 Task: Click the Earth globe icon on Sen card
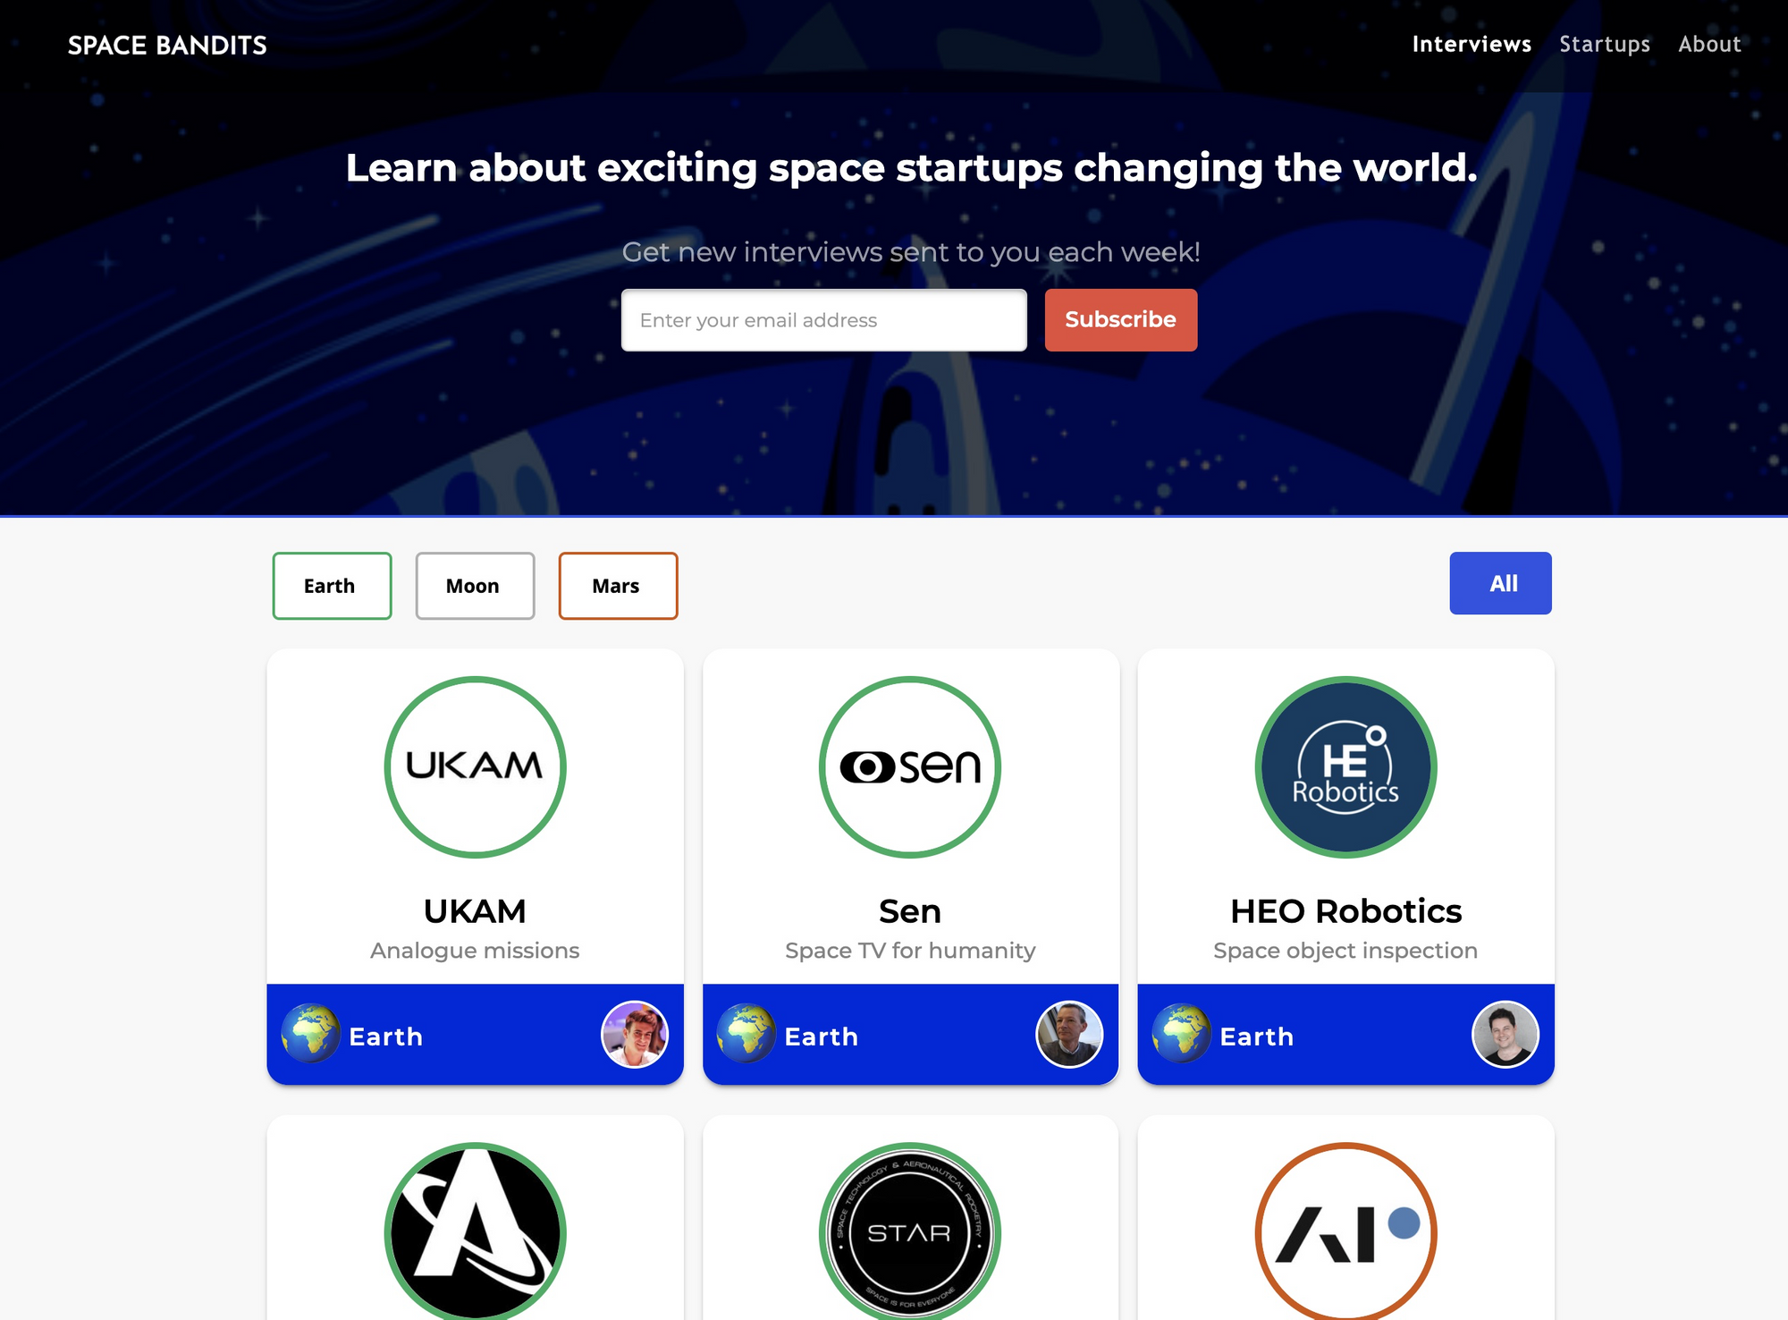746,1034
